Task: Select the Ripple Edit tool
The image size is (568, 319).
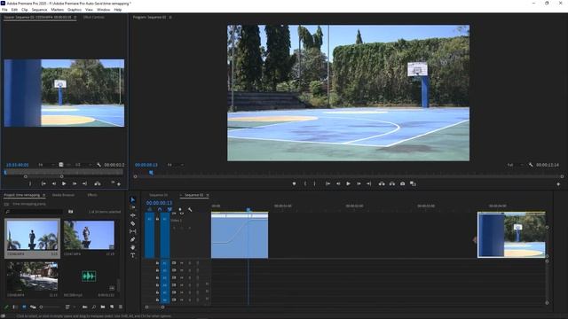Action: [132, 215]
